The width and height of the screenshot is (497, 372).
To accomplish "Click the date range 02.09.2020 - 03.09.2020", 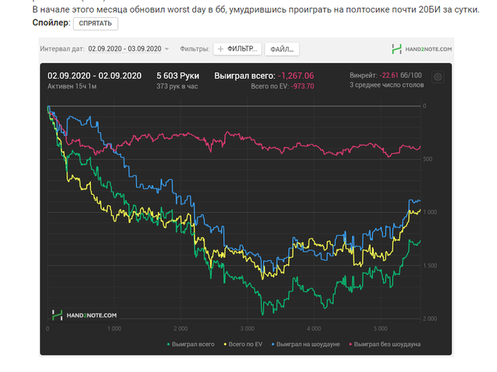I will click(x=124, y=49).
